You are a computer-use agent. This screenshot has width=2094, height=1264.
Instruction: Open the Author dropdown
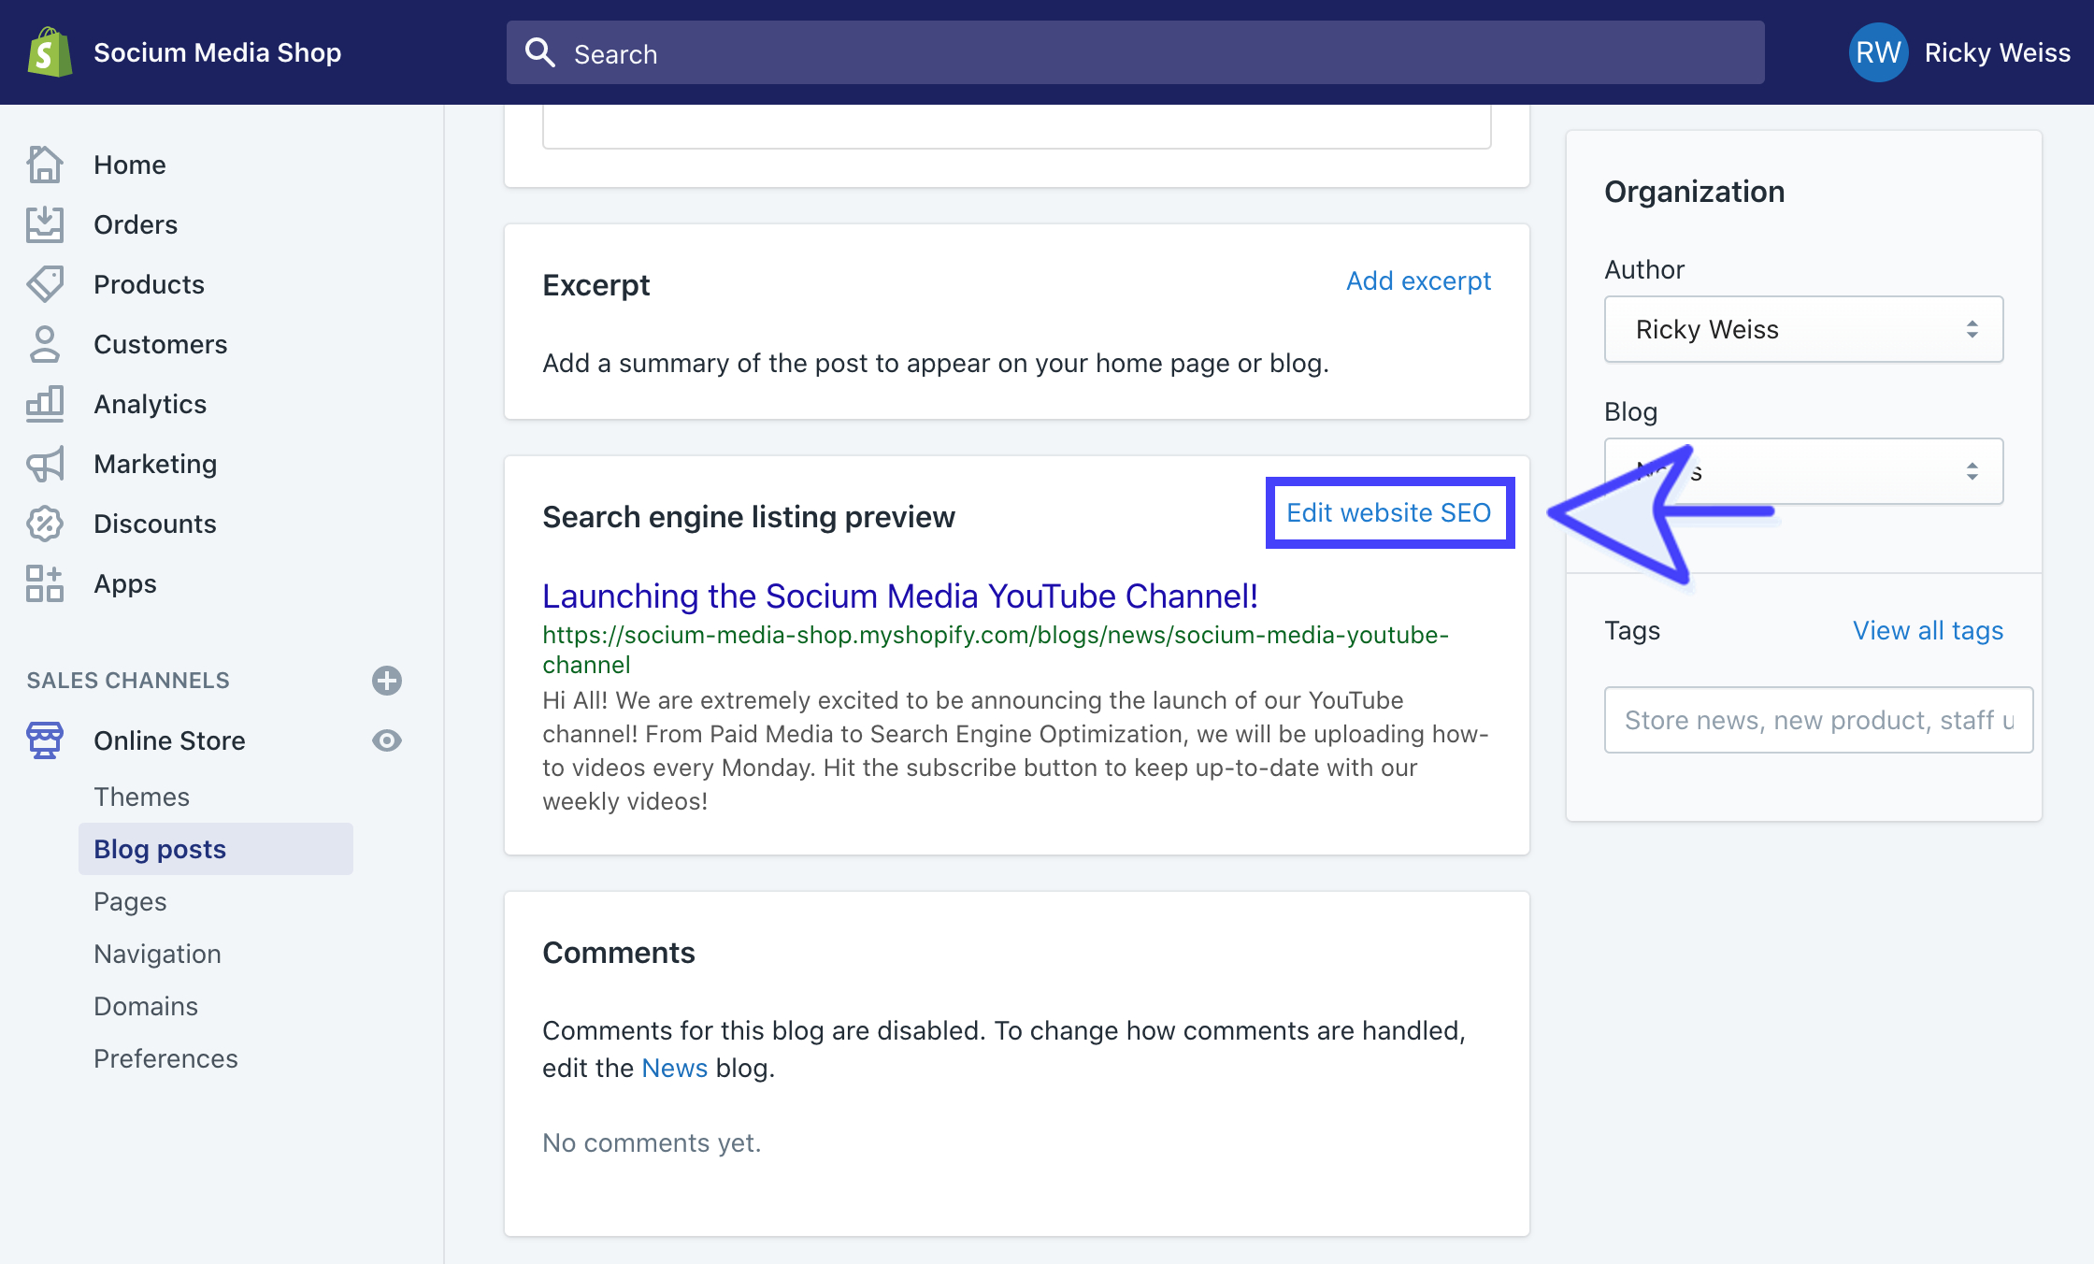coord(1803,329)
